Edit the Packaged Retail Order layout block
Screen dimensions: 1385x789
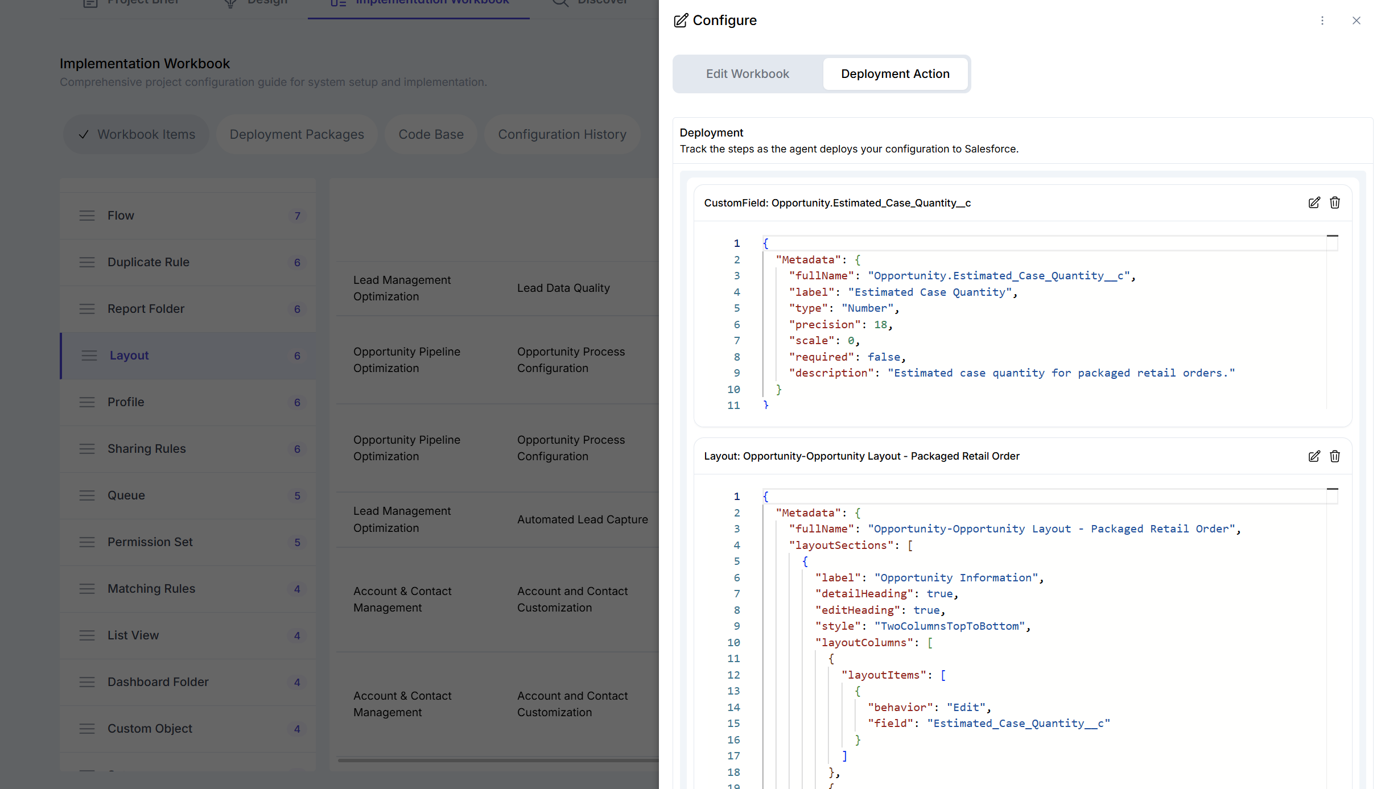point(1314,456)
